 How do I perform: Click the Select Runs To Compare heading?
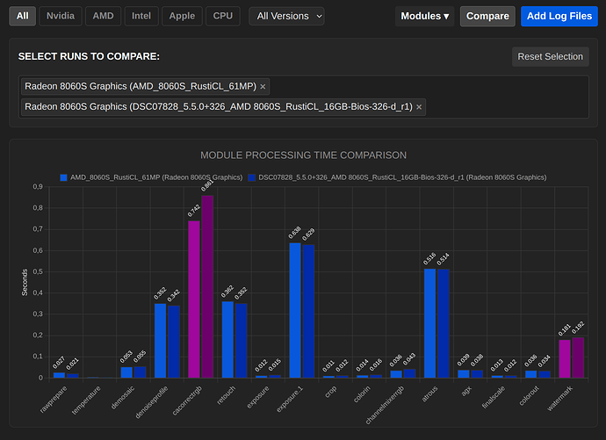point(89,56)
